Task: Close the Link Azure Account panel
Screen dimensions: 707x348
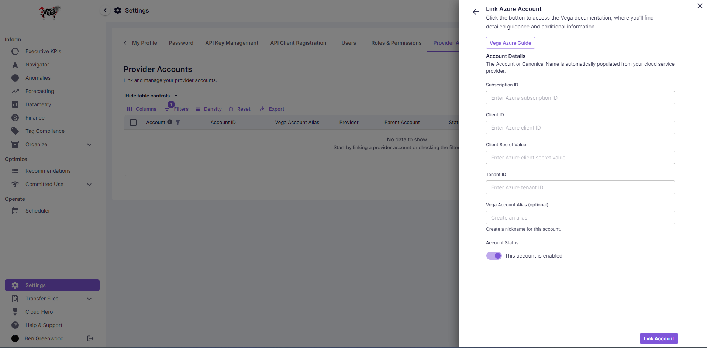Action: tap(700, 6)
